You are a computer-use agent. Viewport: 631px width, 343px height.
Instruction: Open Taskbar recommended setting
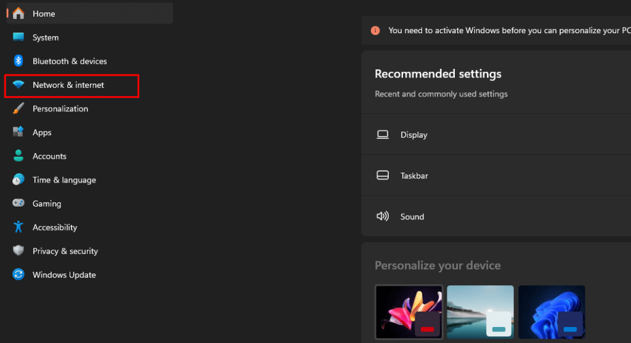pyautogui.click(x=414, y=176)
